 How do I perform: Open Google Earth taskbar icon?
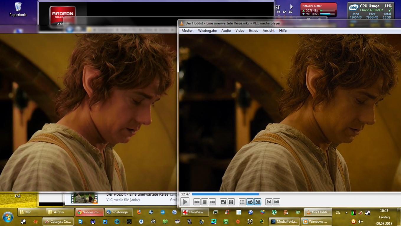click(x=251, y=212)
